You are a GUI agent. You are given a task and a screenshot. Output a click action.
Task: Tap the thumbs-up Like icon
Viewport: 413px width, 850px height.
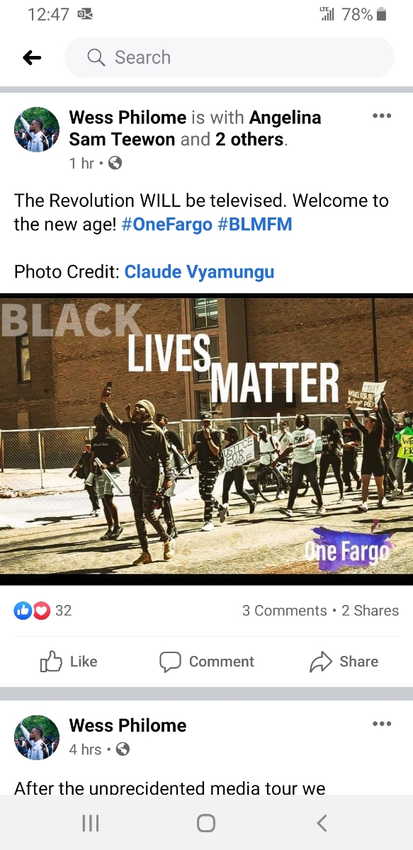tap(51, 662)
